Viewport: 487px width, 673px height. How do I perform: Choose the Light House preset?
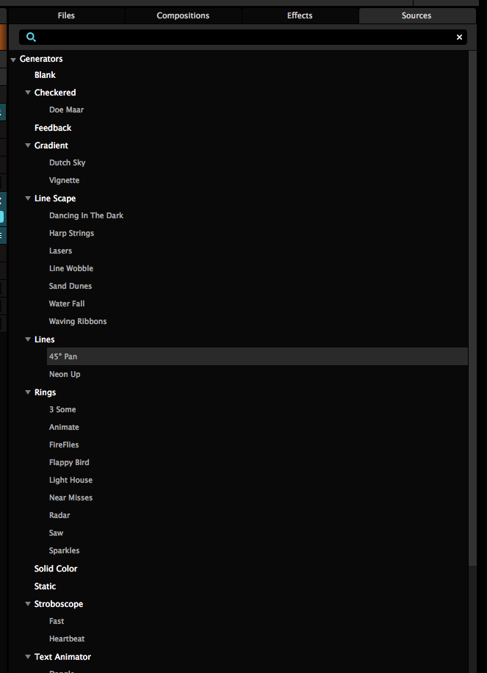tap(71, 480)
